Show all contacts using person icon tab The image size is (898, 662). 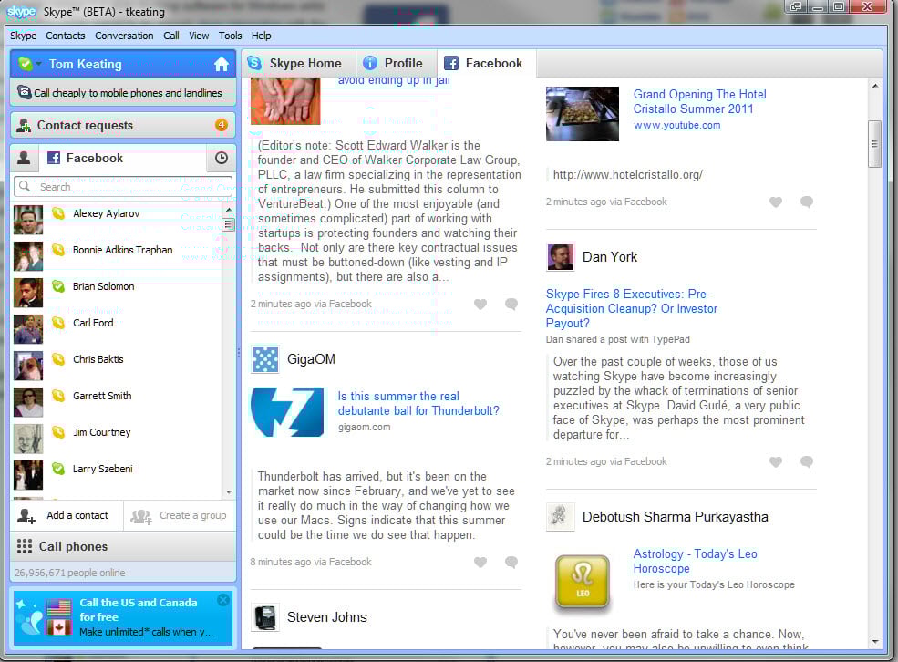[24, 159]
